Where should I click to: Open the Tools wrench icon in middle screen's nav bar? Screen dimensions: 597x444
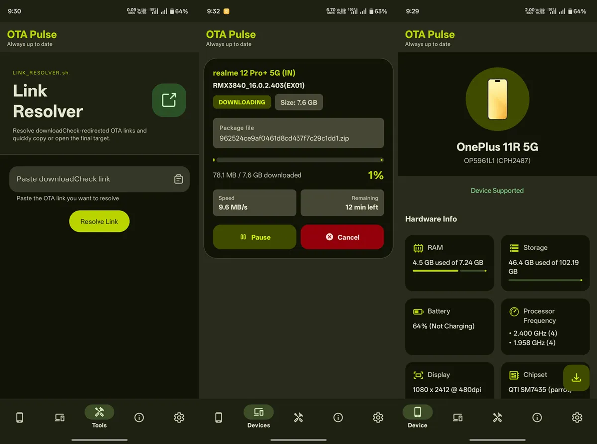(298, 417)
